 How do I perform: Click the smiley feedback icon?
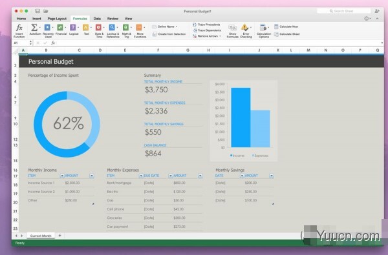click(366, 19)
